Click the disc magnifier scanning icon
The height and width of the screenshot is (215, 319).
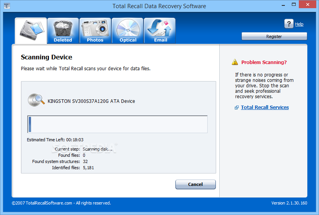coord(36,100)
